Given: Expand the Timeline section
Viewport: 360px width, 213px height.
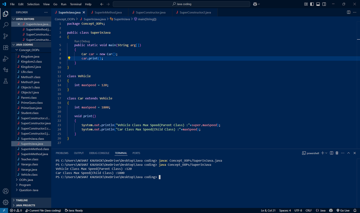Looking at the screenshot, I should [31, 200].
